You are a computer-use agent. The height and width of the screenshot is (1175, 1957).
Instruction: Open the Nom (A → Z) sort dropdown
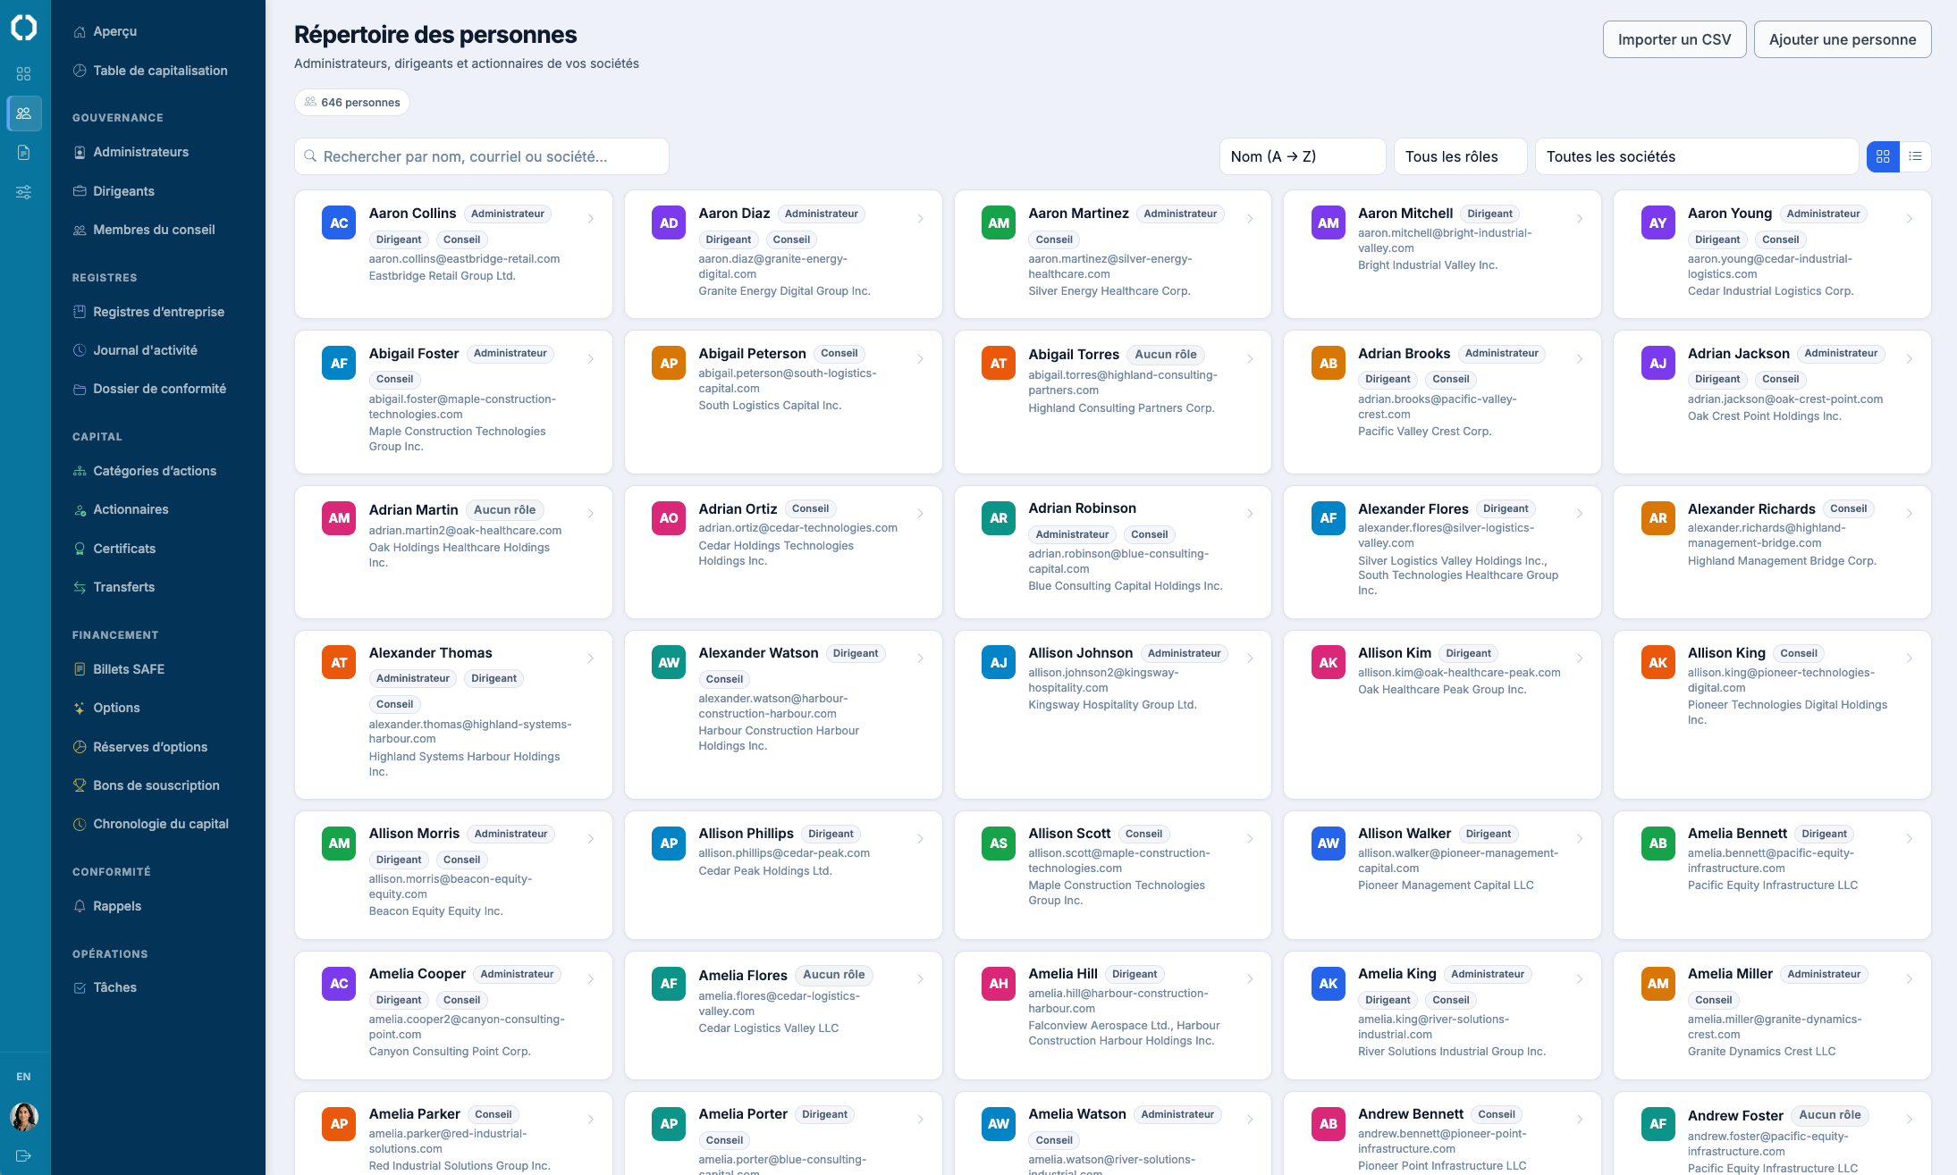[x=1302, y=156]
